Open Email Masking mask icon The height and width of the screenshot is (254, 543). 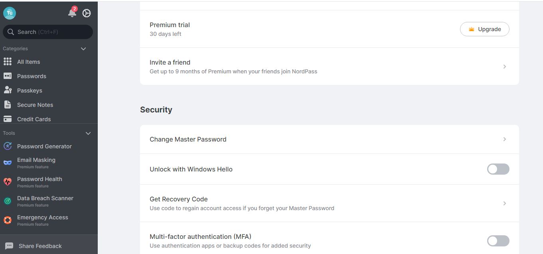pos(8,163)
